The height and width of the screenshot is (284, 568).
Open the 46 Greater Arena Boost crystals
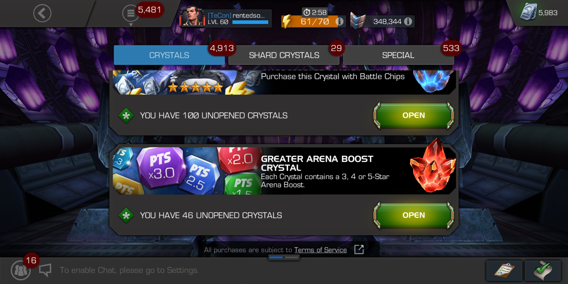coord(414,215)
